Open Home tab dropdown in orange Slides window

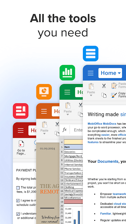(55, 111)
